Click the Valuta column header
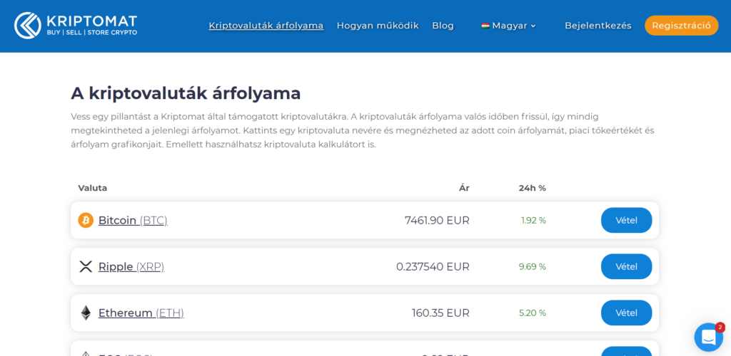 point(93,188)
